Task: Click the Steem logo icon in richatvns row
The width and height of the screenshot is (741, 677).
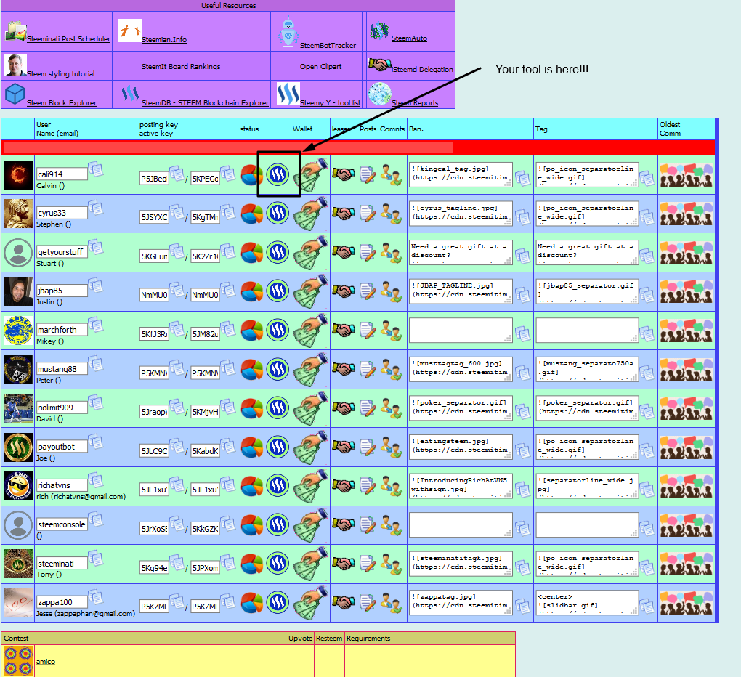Action: click(x=278, y=486)
